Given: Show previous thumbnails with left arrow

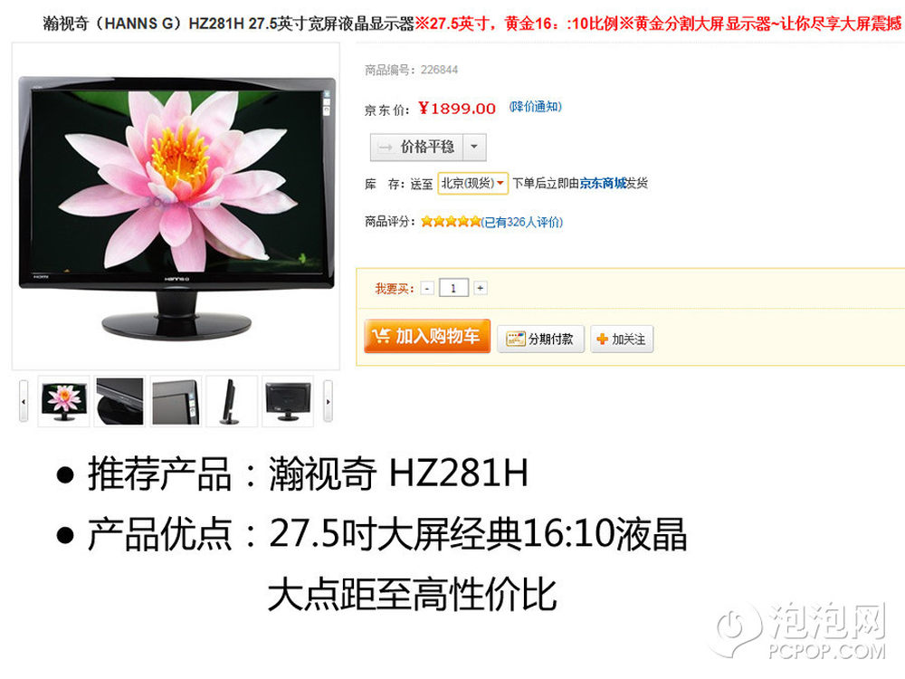Looking at the screenshot, I should [x=24, y=401].
